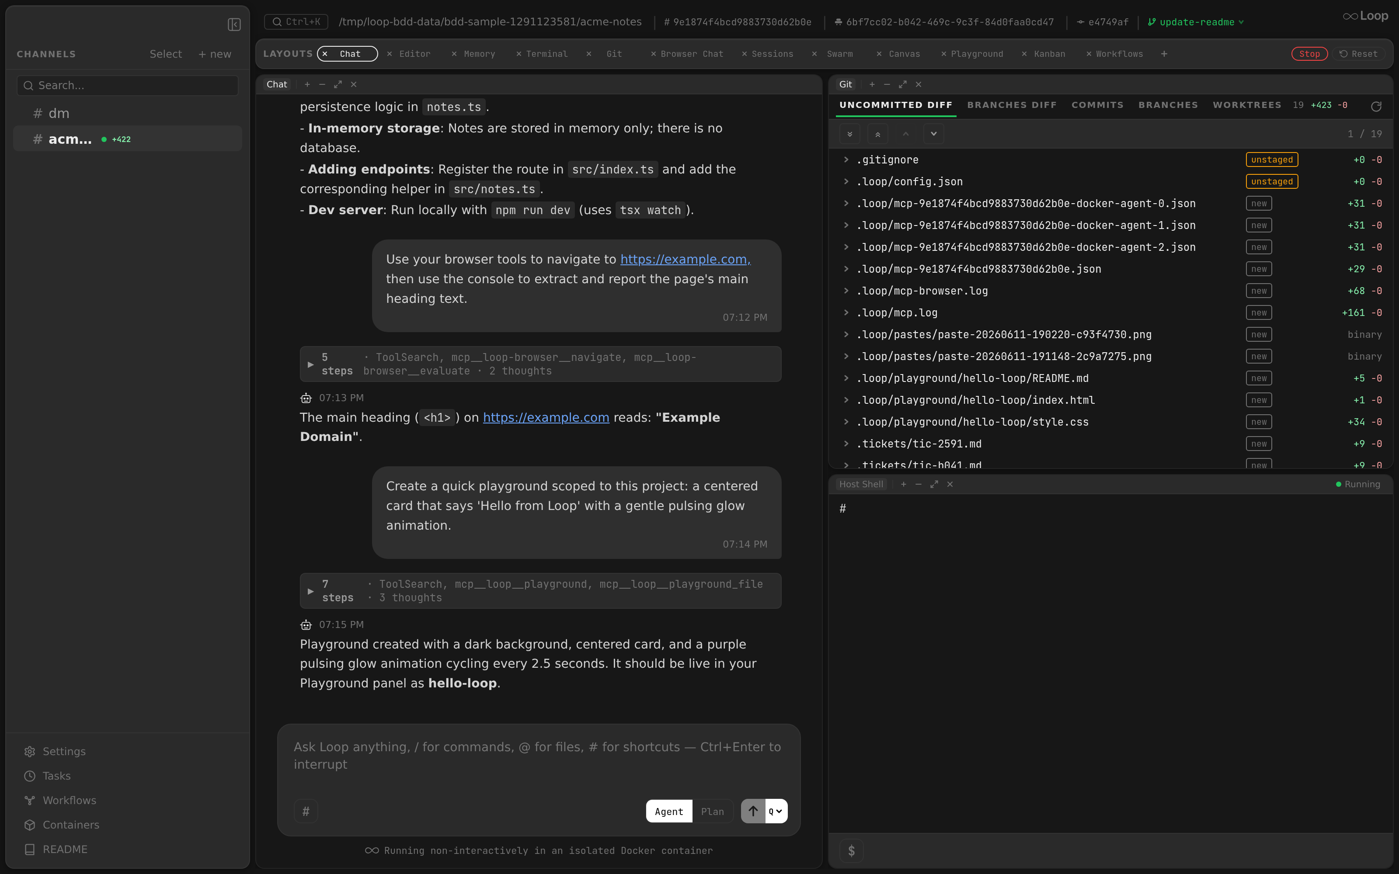The width and height of the screenshot is (1399, 874).
Task: Create a new channel with + new
Action: [215, 54]
